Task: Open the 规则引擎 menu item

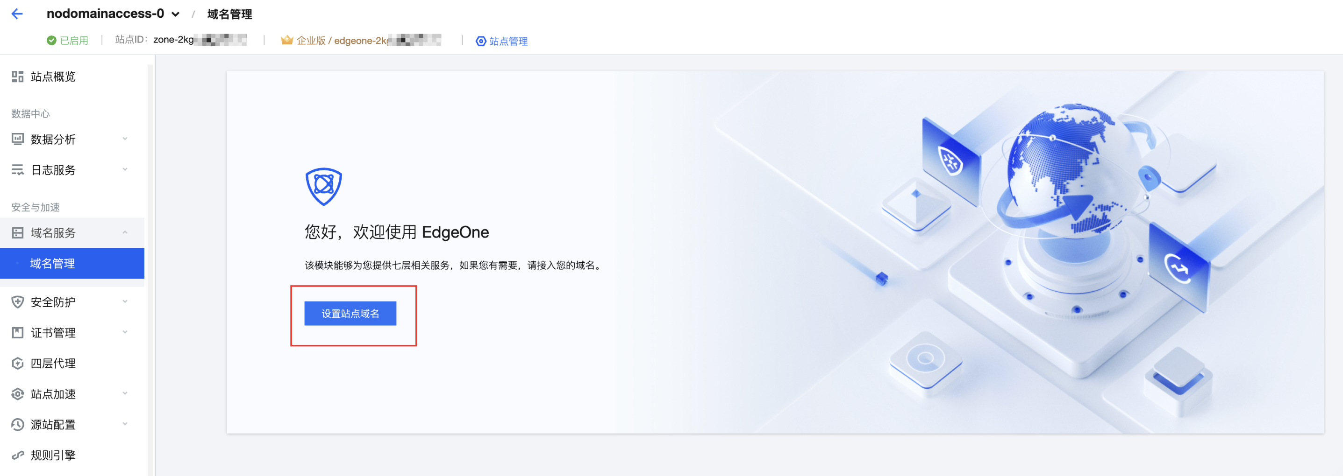Action: (x=53, y=455)
